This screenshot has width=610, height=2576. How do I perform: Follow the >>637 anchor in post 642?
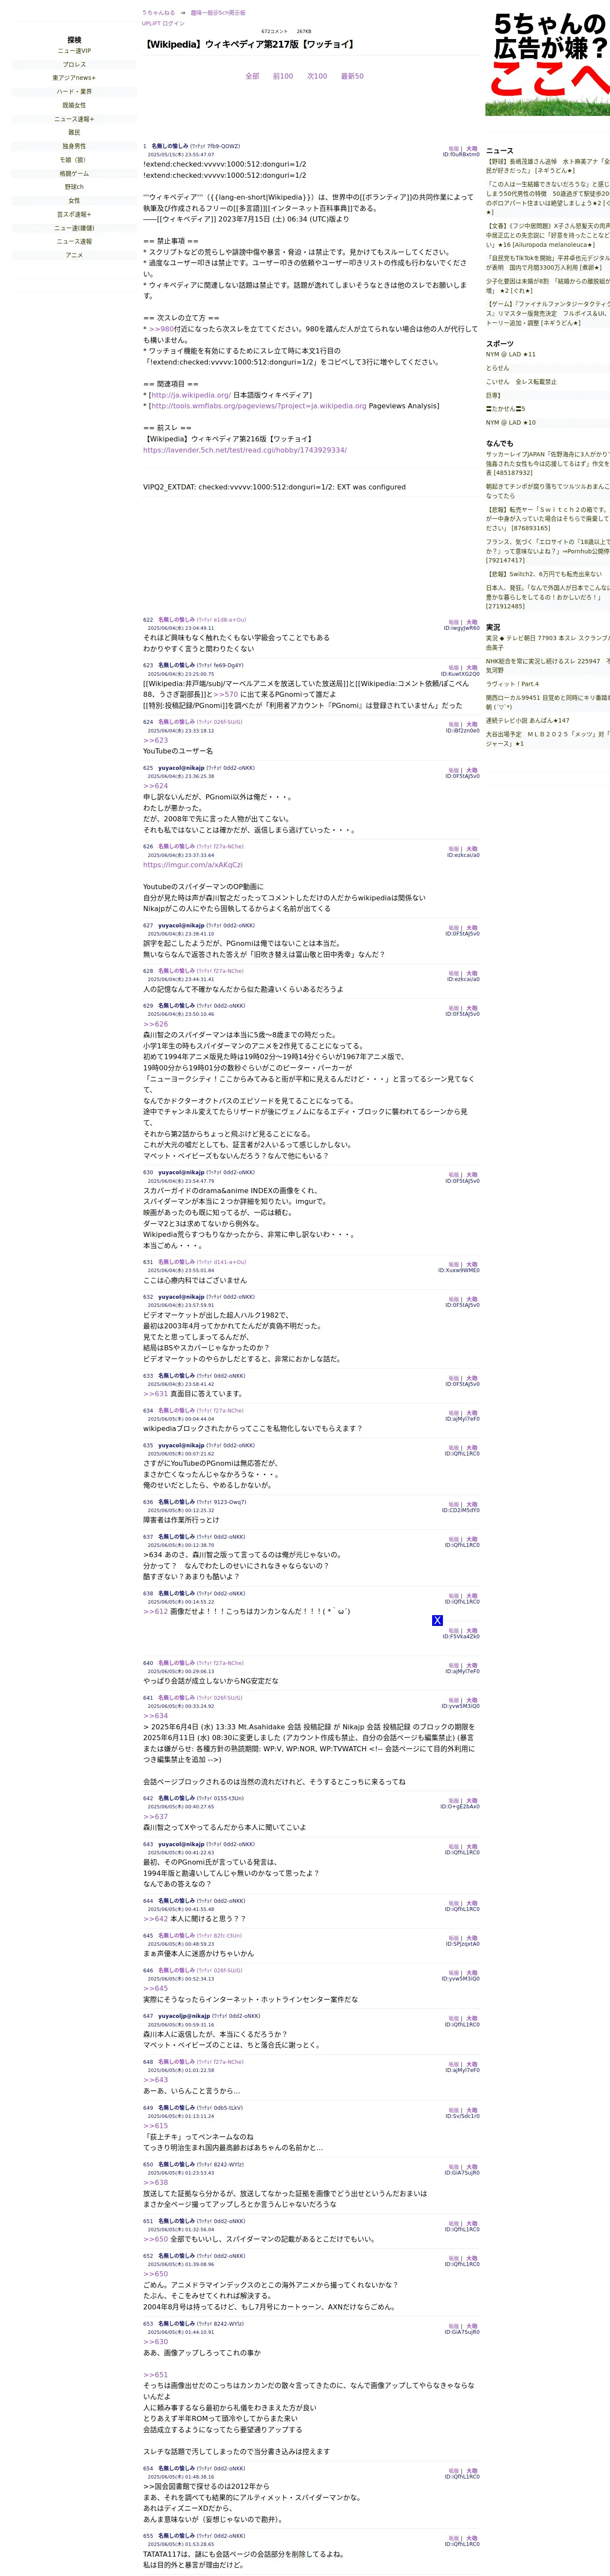tap(155, 1817)
